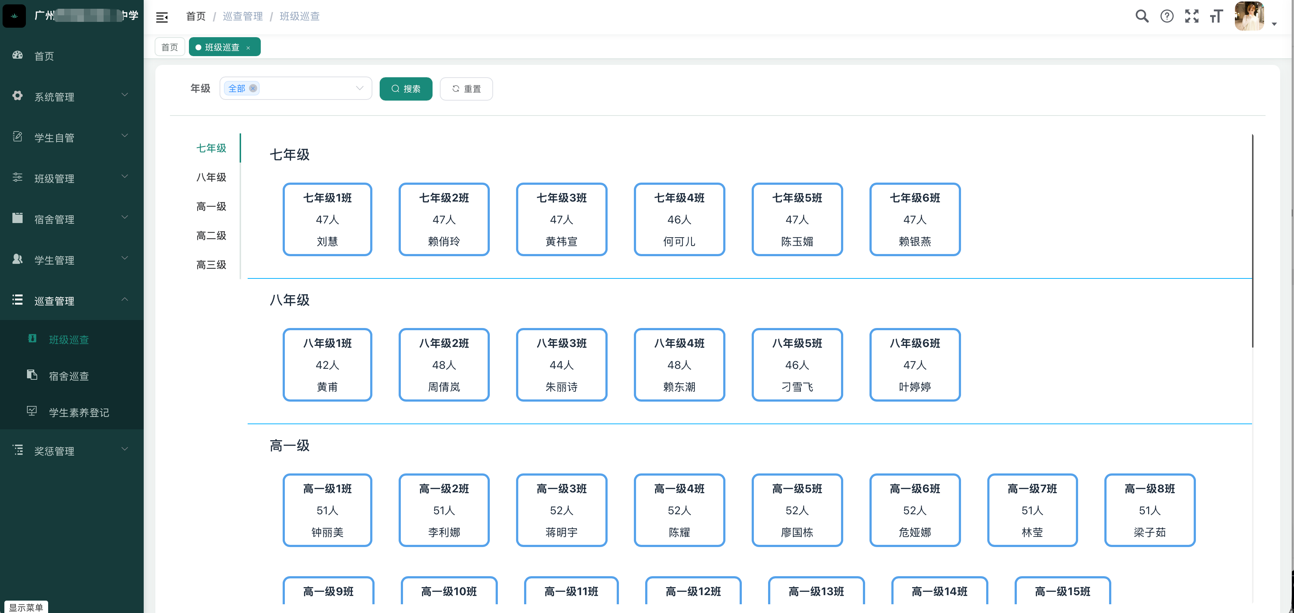This screenshot has height=613, width=1294.
Task: Click the 学生管理 people icon
Action: click(18, 259)
